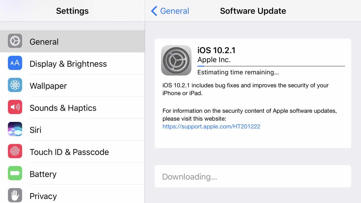Click the Sounds & Haptics speaker icon
The height and width of the screenshot is (203, 361).
[15, 107]
